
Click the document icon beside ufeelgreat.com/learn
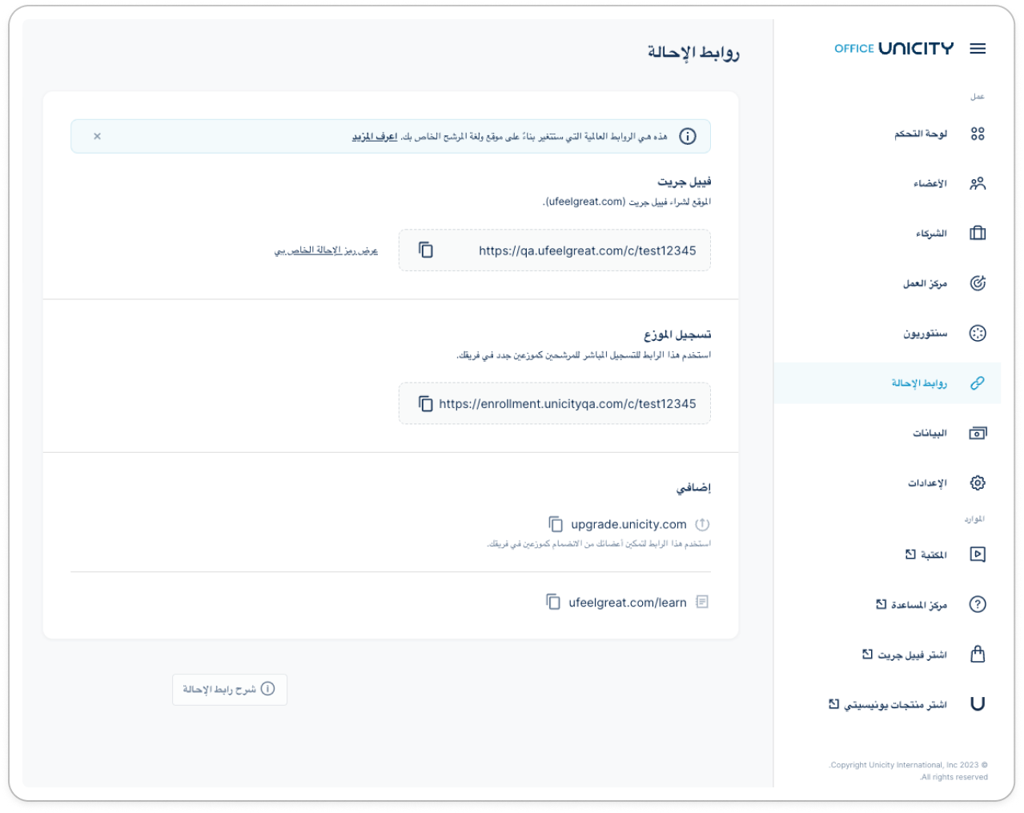click(x=702, y=602)
